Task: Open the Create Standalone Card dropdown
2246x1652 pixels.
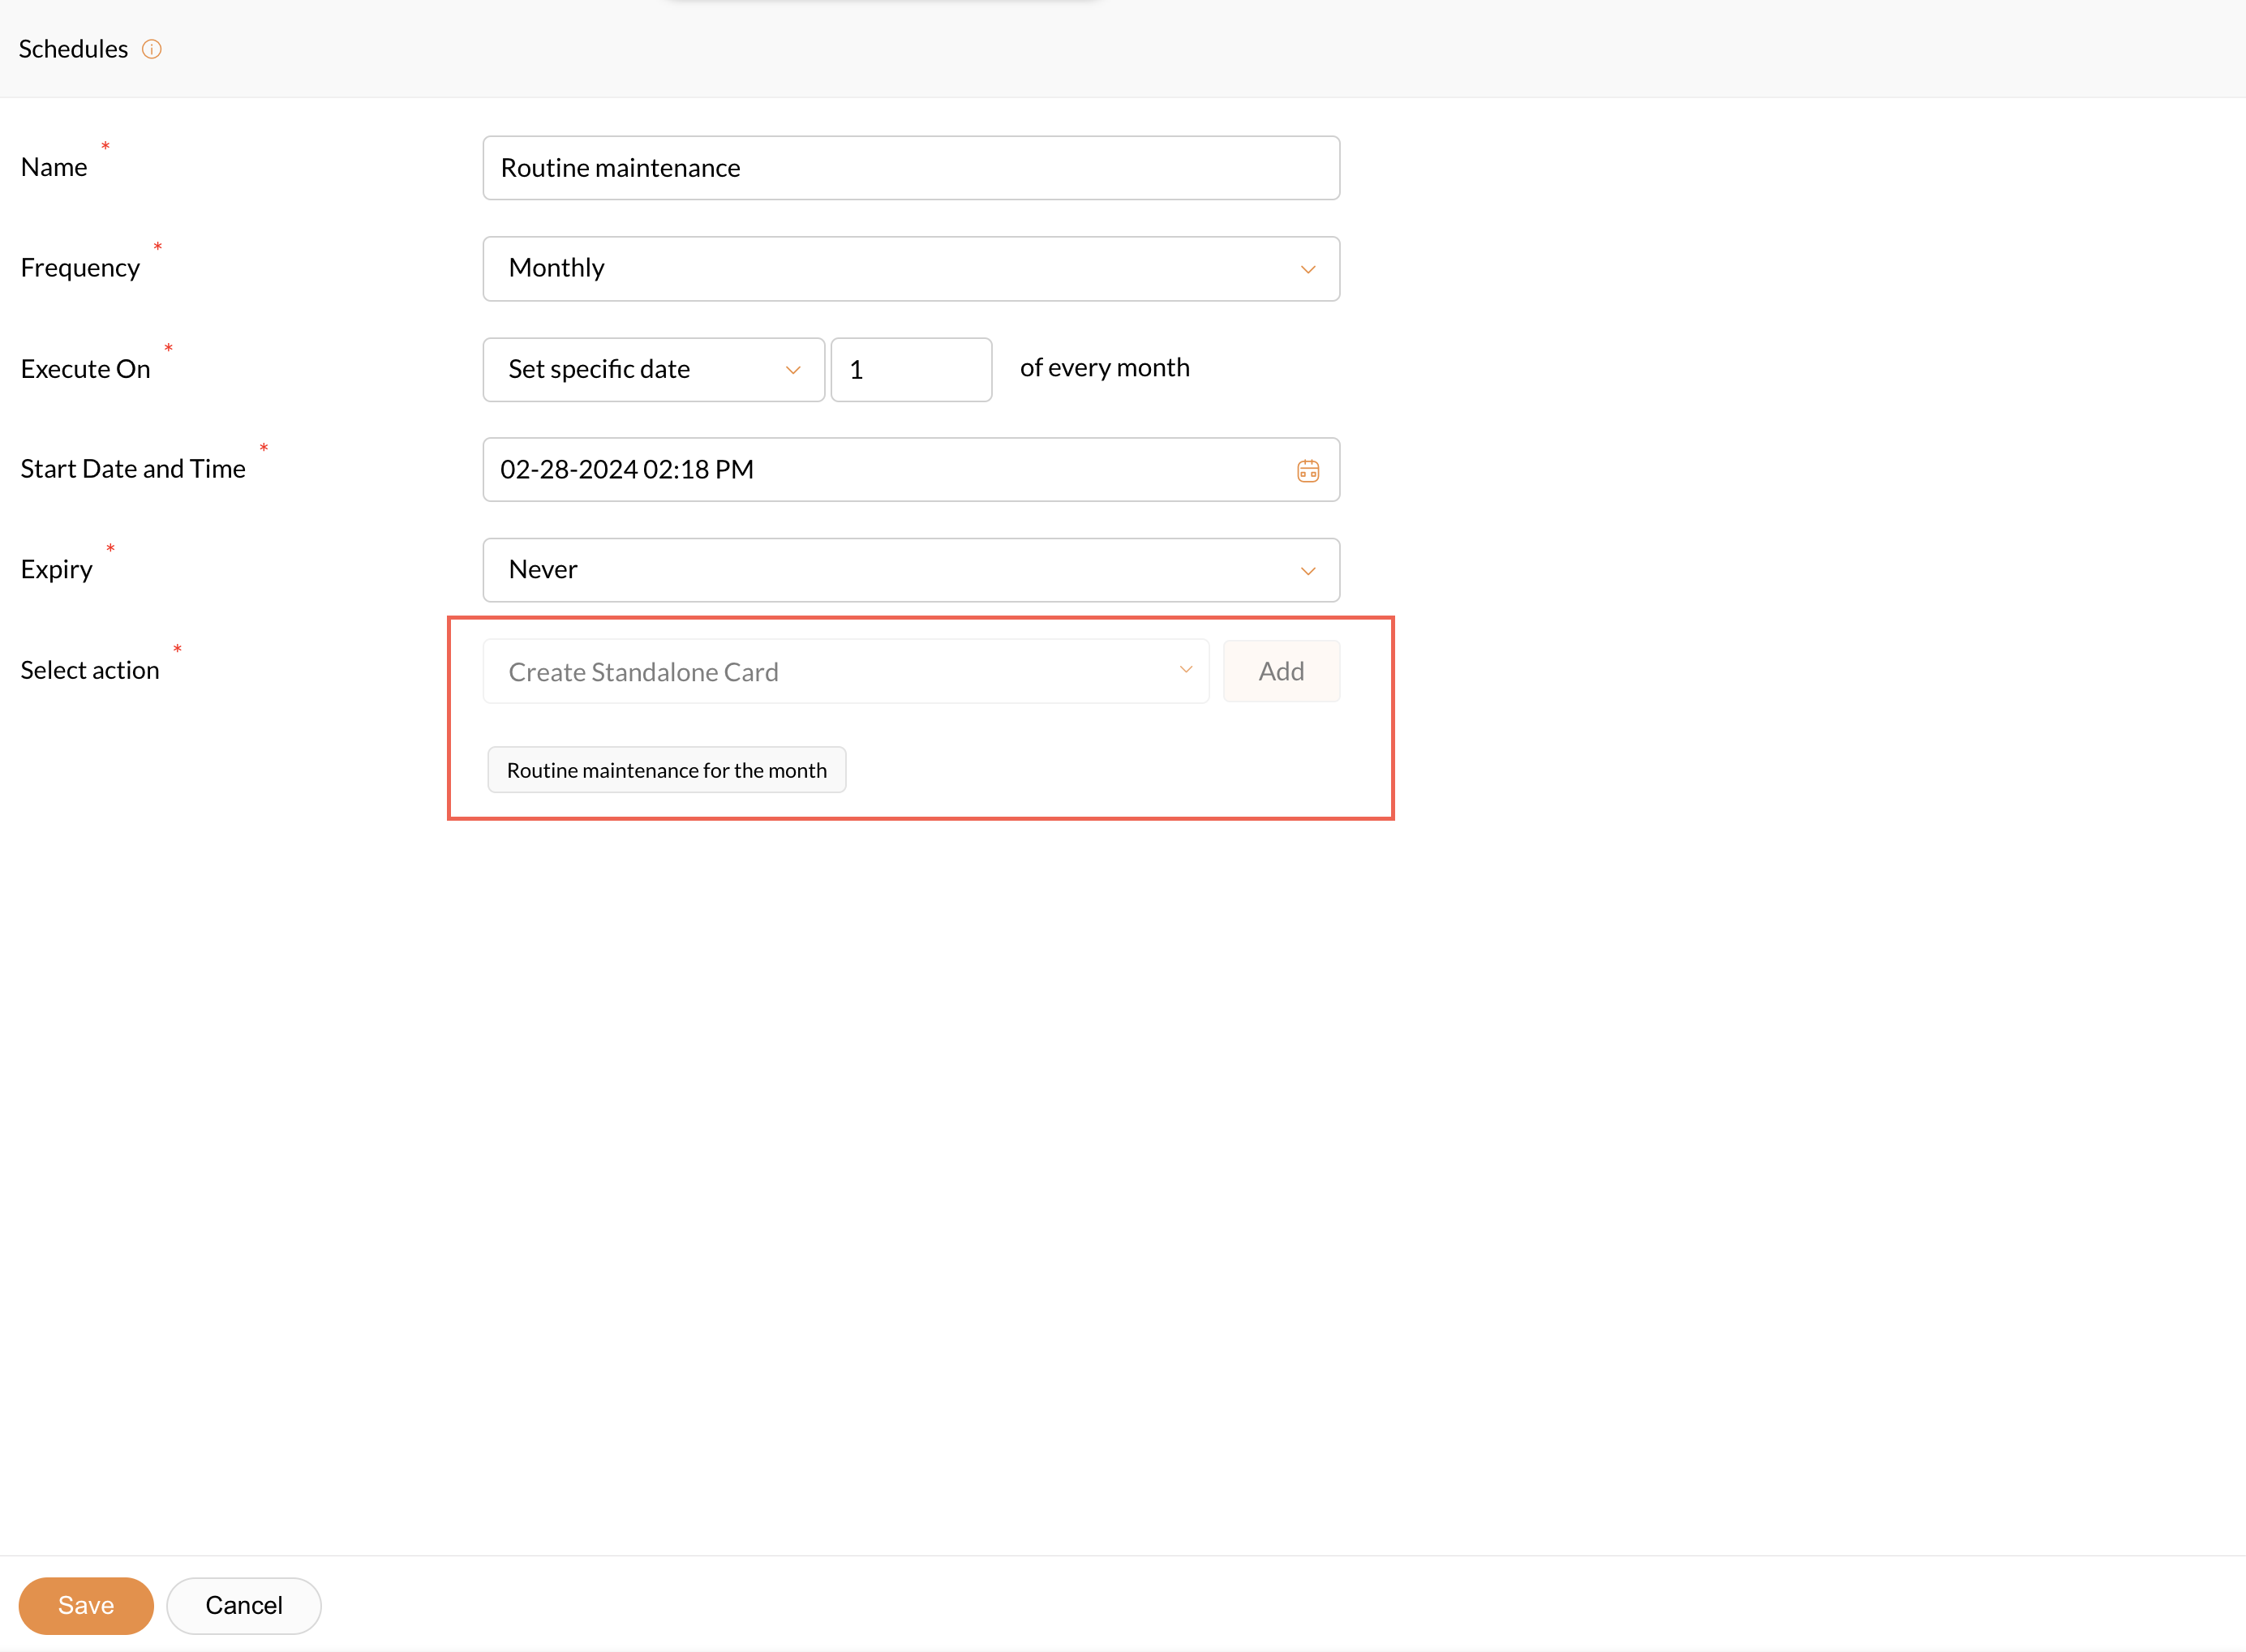Action: click(x=845, y=671)
